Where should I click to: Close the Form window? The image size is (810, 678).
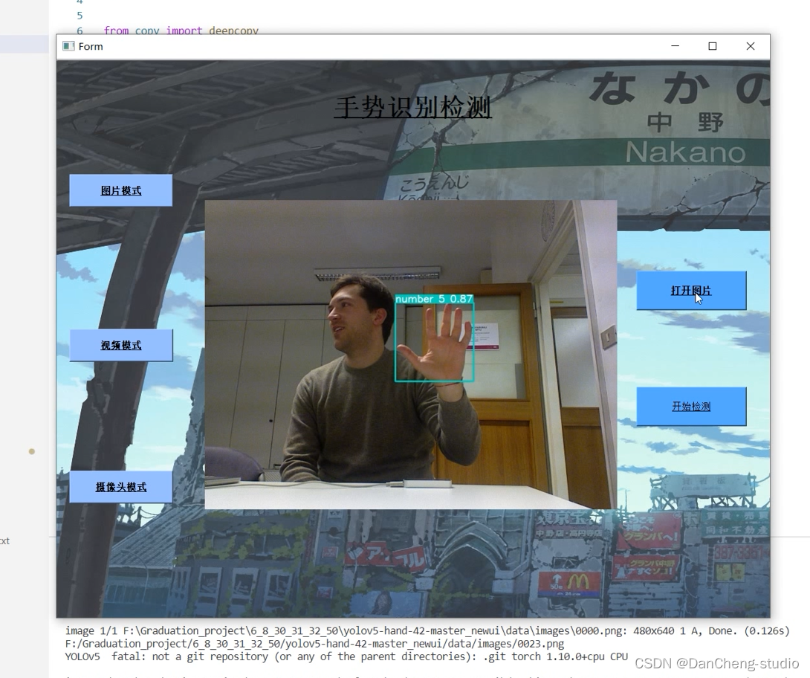(750, 46)
